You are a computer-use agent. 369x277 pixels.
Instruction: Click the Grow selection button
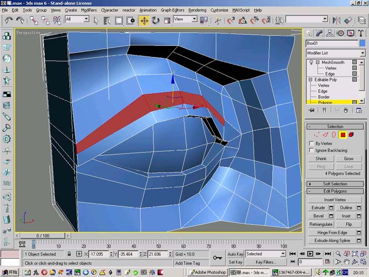tap(348, 158)
